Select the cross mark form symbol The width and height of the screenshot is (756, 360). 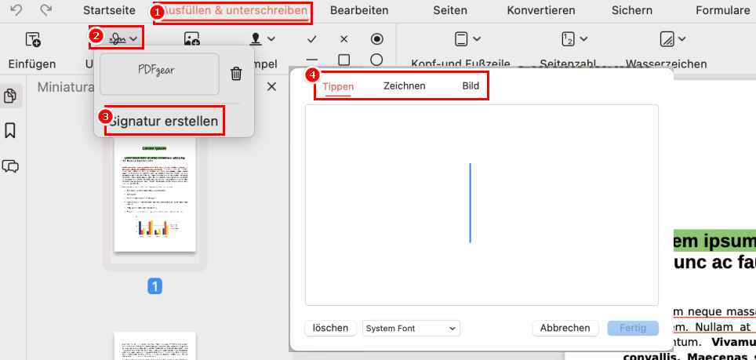click(343, 38)
